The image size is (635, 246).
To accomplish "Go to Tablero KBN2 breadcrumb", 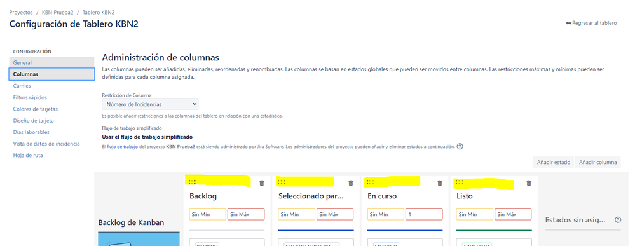I will [99, 13].
